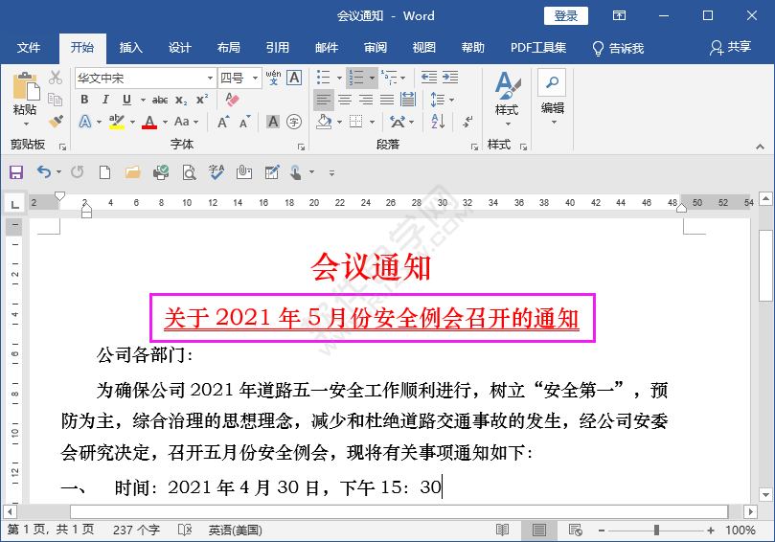Viewport: 775px width, 542px height.
Task: Select the Format Painter brush
Action: coord(56,121)
